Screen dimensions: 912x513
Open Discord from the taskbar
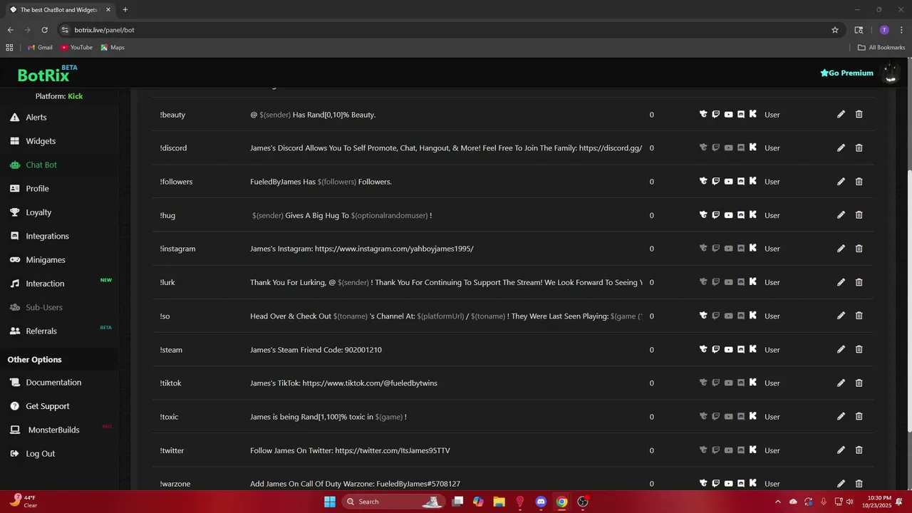[x=541, y=502]
